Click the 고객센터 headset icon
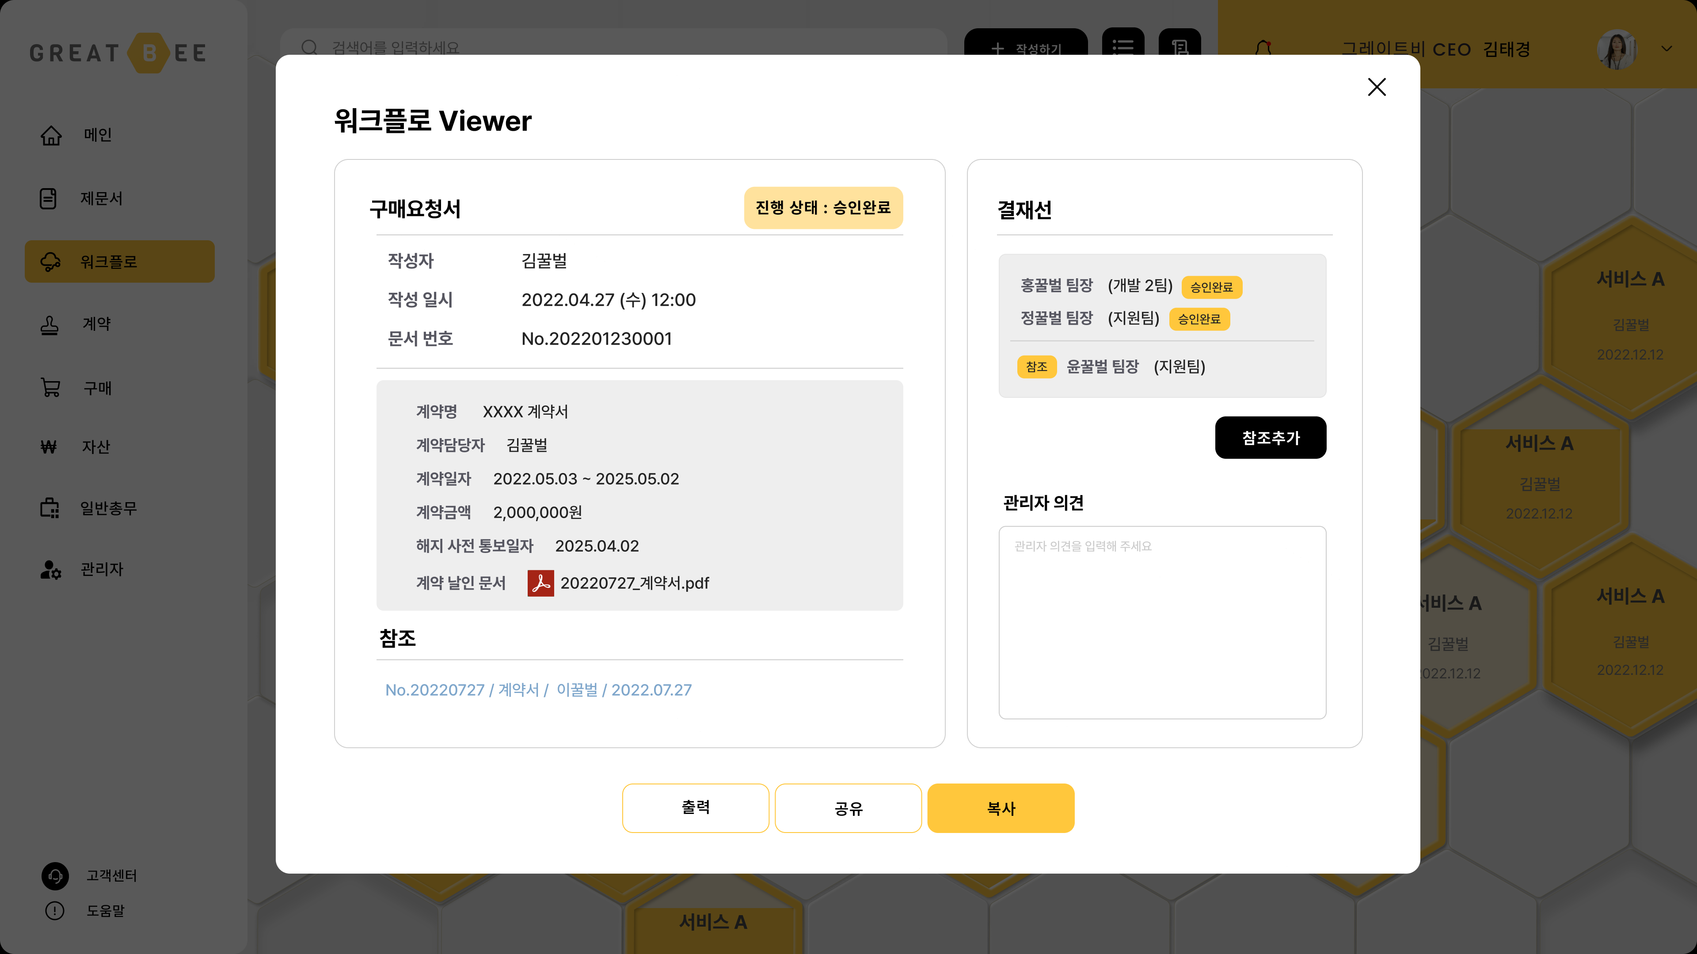The width and height of the screenshot is (1697, 954). click(55, 876)
